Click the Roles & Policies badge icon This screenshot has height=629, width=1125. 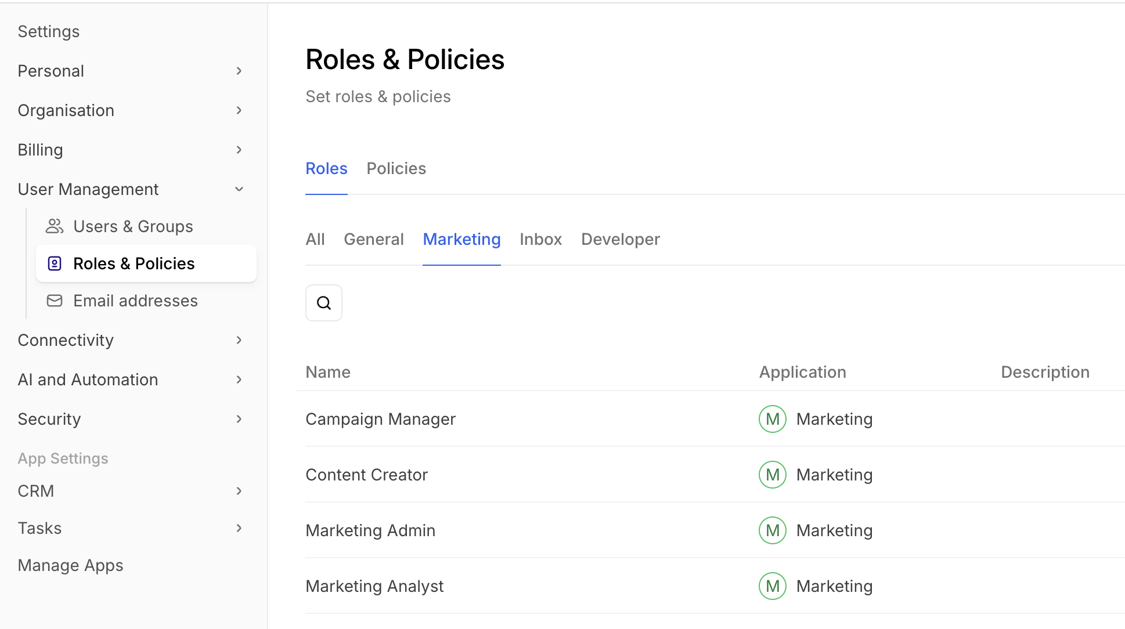pyautogui.click(x=55, y=263)
